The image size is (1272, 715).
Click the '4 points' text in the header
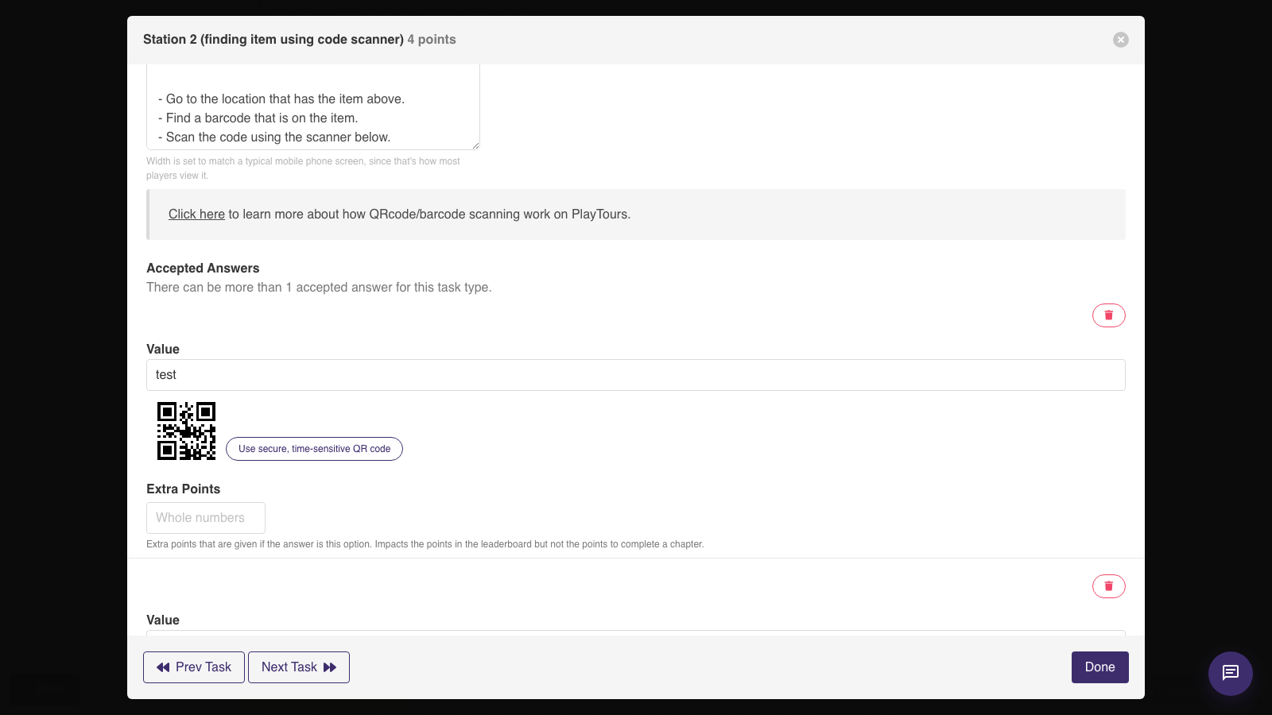pyautogui.click(x=432, y=40)
